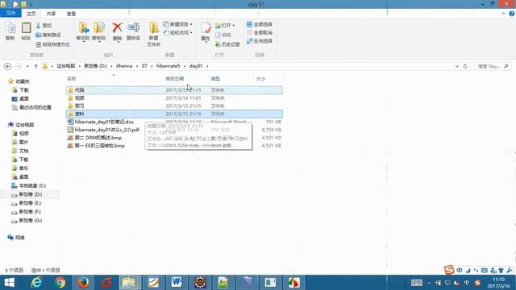Screen dimensions: 516x290
Task: Click 剪切 (Cut) in the ribbon
Action: pyautogui.click(x=44, y=26)
